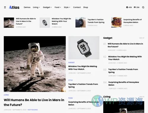Open middle column 'Mistakes You Might Be Making' title
The width and height of the screenshot is (148, 113).
pyautogui.click(x=83, y=68)
